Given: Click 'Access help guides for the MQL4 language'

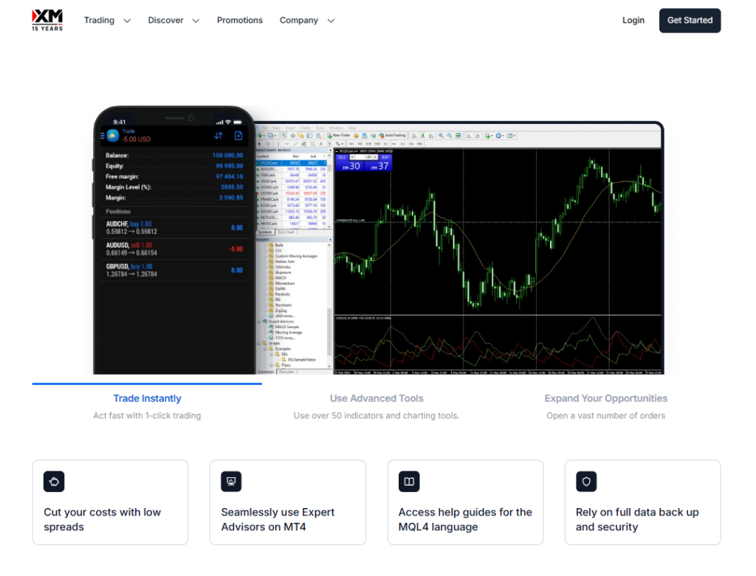Looking at the screenshot, I should pos(465,520).
